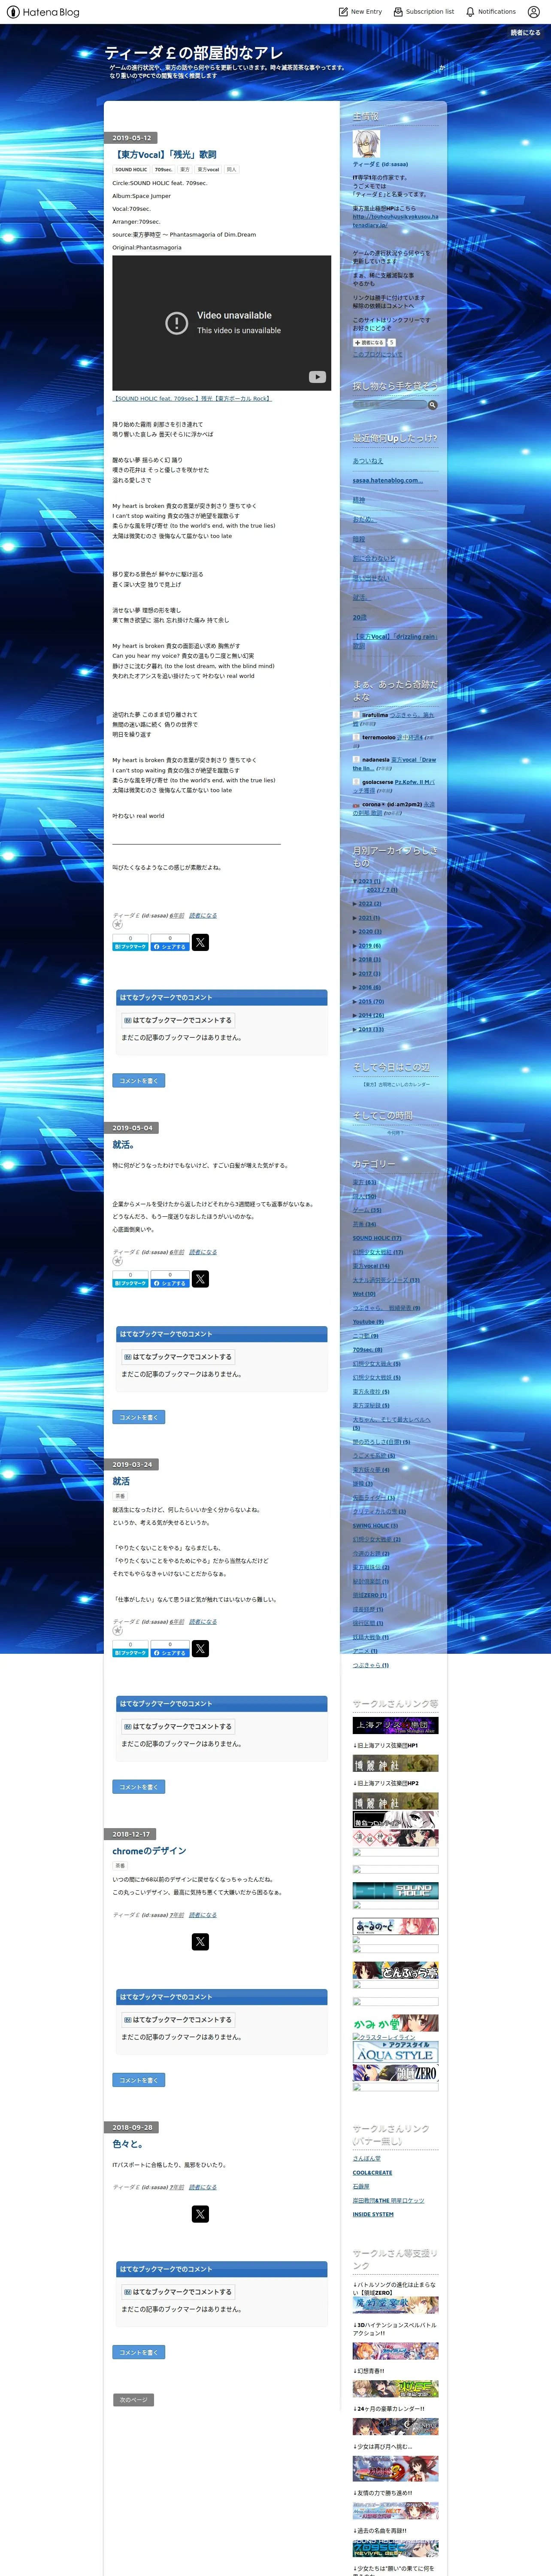This screenshot has height=2576, width=551.
Task: Select the 東方vocal tag on 残光 post
Action: (x=208, y=170)
